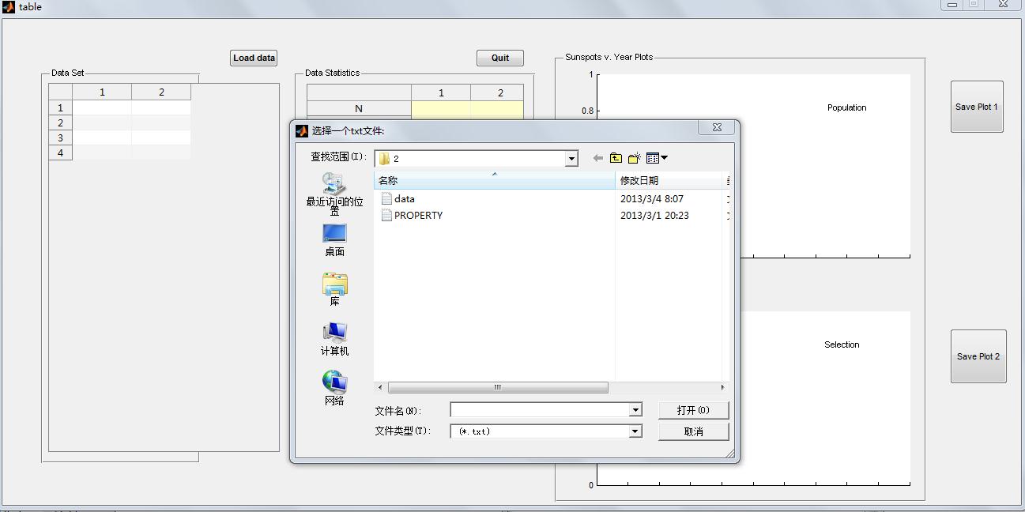
Task: Select row header 1 in Data Set table
Action: pos(60,107)
